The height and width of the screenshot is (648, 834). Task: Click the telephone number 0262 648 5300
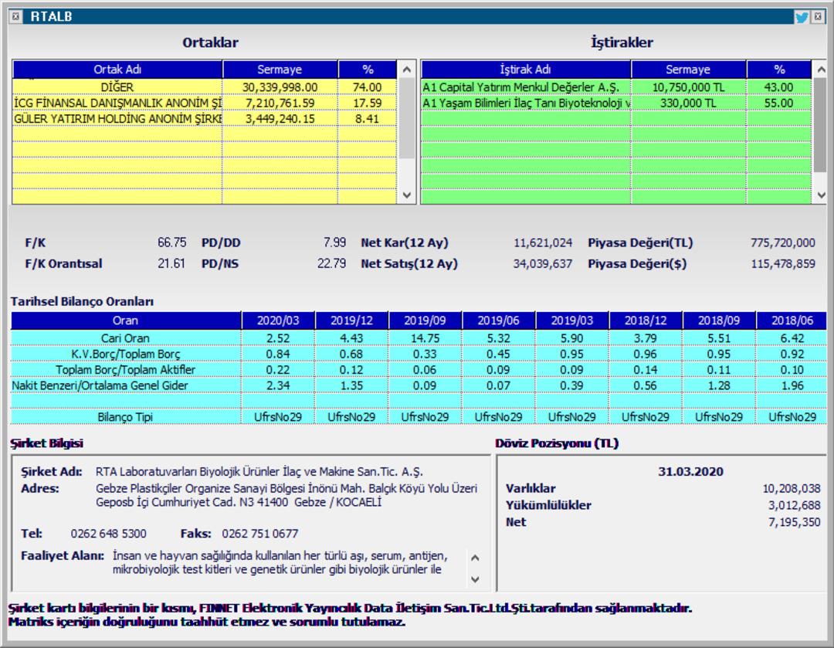click(109, 534)
